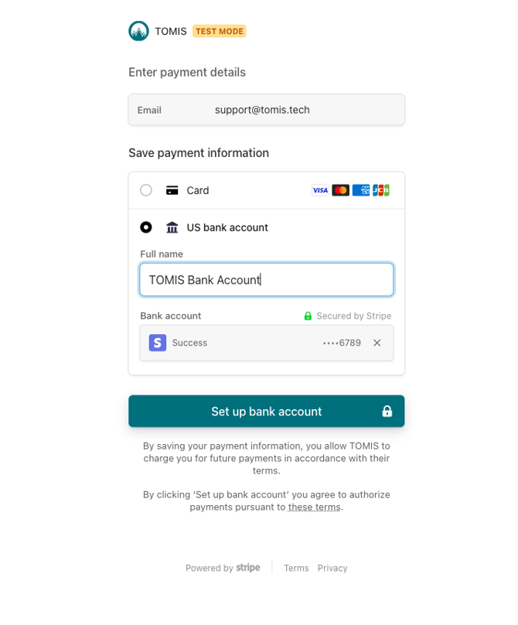Click the TOMIS mountain logo icon

point(138,32)
